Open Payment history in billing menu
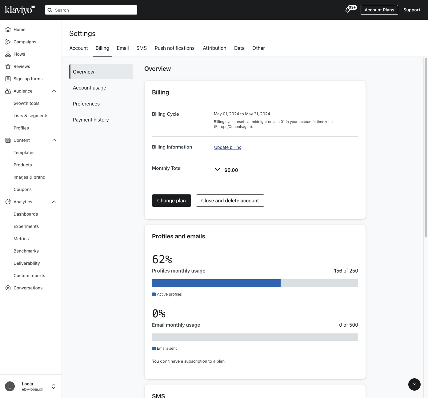 pyautogui.click(x=101, y=120)
